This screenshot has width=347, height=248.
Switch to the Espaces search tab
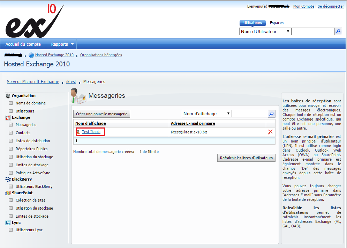click(277, 23)
